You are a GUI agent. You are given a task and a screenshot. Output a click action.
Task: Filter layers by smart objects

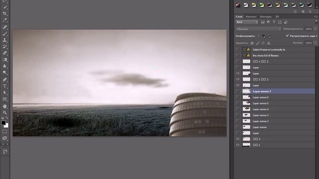(x=286, y=22)
